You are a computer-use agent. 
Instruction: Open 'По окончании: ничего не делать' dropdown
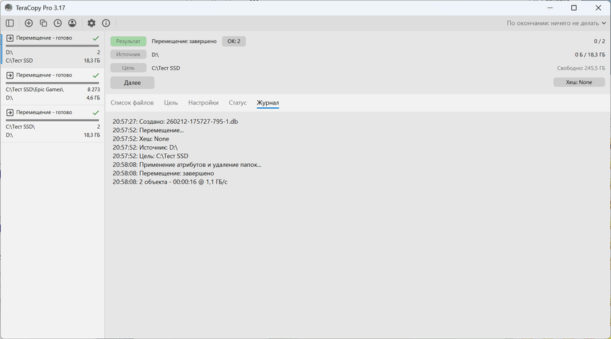pos(556,23)
